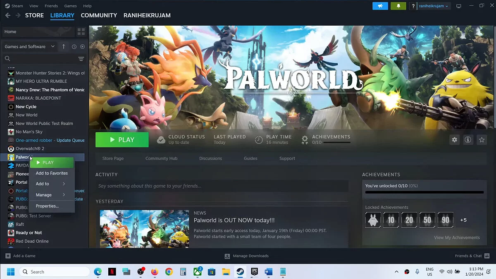Open the collections grid view icon

point(81,32)
